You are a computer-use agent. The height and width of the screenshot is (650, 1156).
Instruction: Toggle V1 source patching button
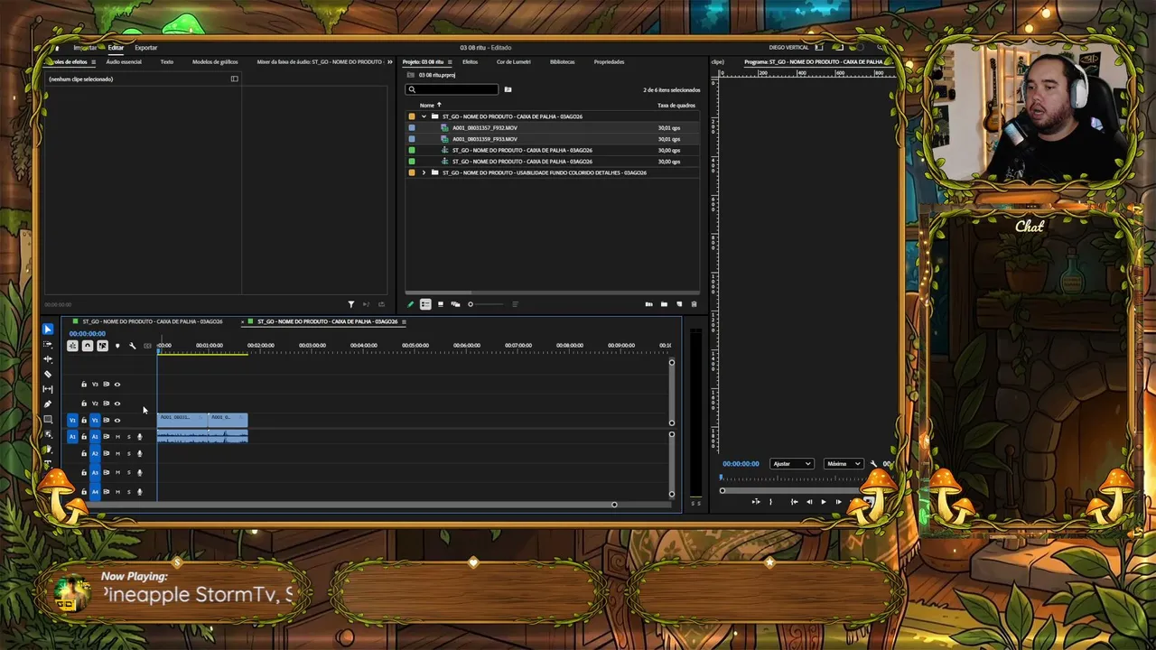[x=73, y=421]
